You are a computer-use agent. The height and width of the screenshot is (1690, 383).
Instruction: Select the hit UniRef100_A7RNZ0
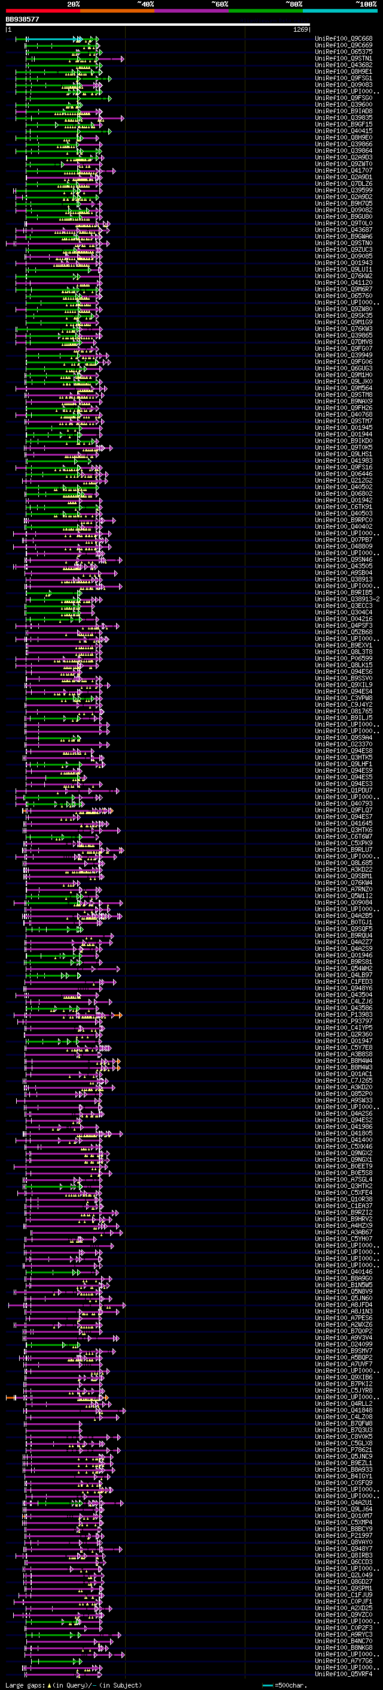[344, 889]
